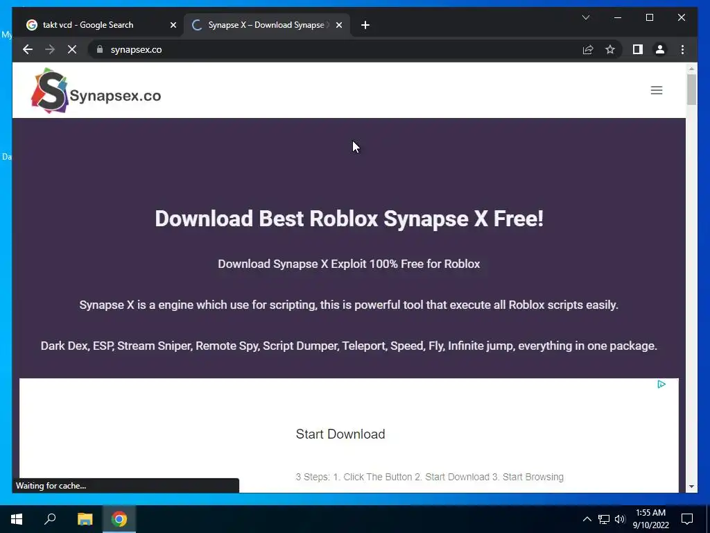710x533 pixels.
Task: Click the AdChoices icon on the ad
Action: coord(661,384)
